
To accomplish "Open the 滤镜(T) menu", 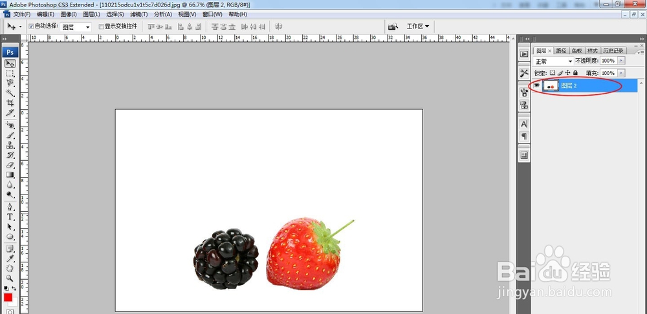I will (139, 14).
